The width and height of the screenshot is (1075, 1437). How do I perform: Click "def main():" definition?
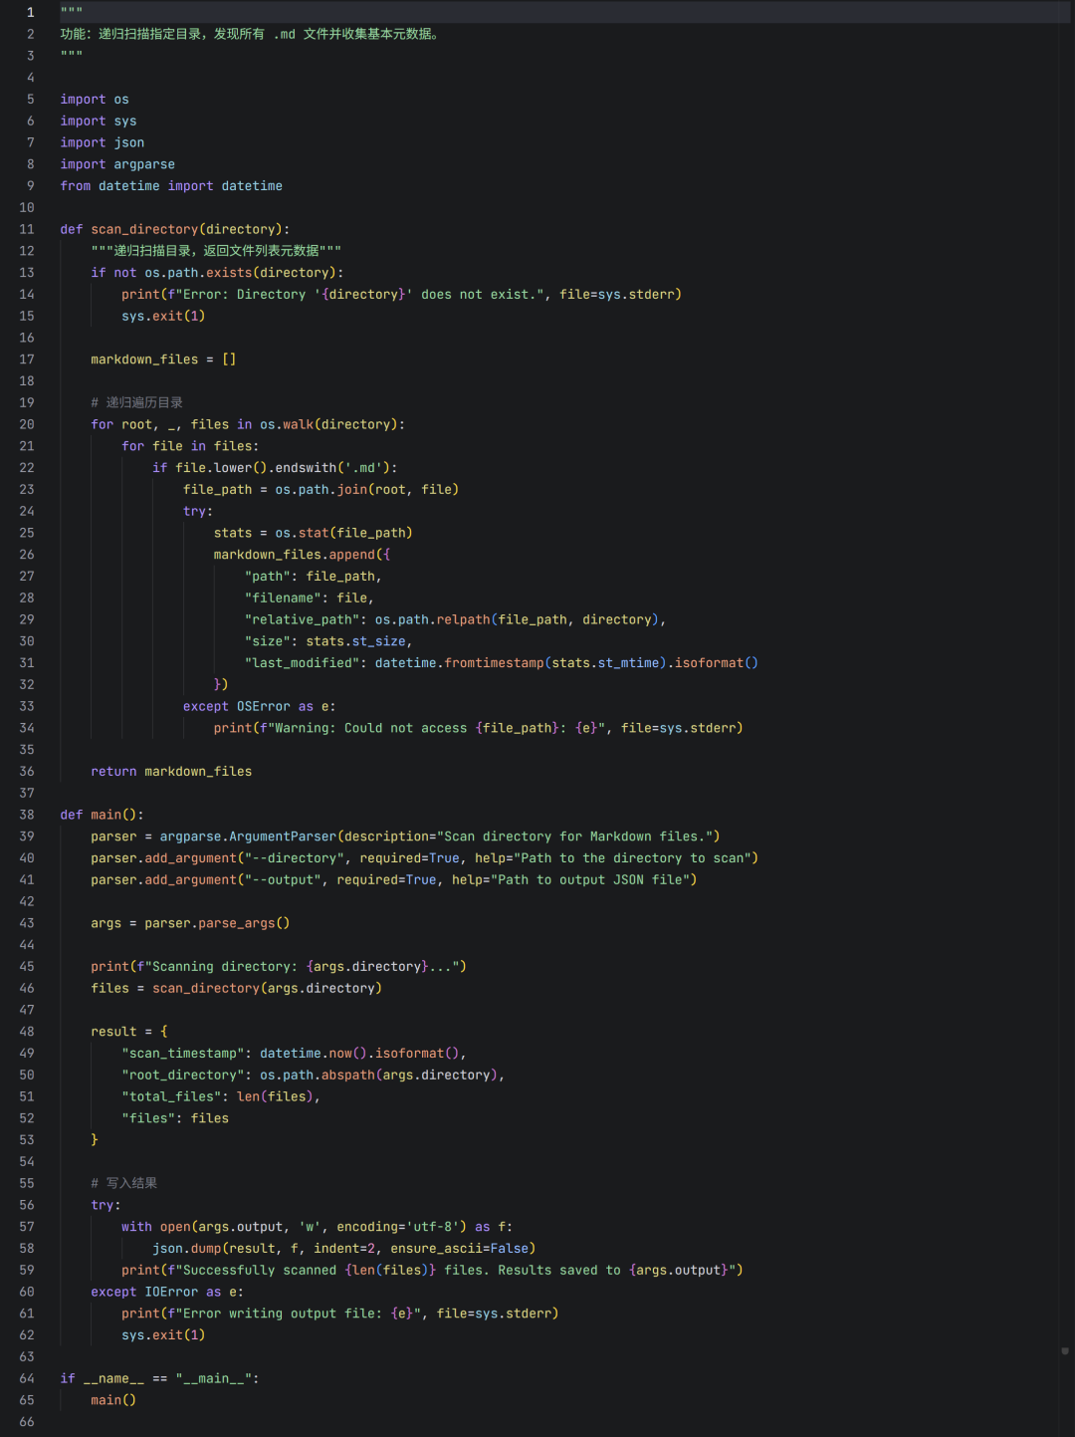[102, 816]
